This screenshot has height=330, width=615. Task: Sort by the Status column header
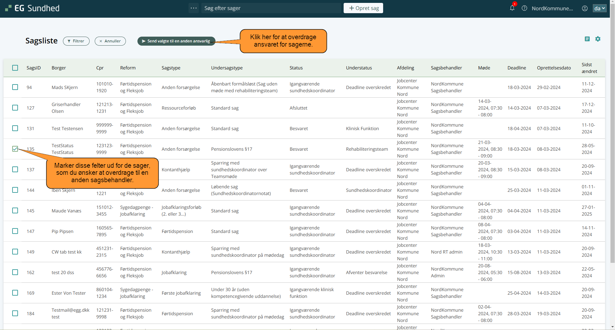click(x=296, y=68)
